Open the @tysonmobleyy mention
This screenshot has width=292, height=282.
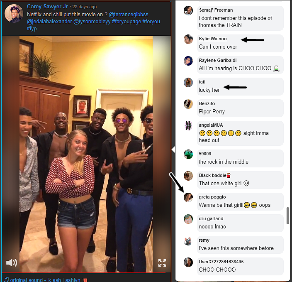(x=92, y=22)
